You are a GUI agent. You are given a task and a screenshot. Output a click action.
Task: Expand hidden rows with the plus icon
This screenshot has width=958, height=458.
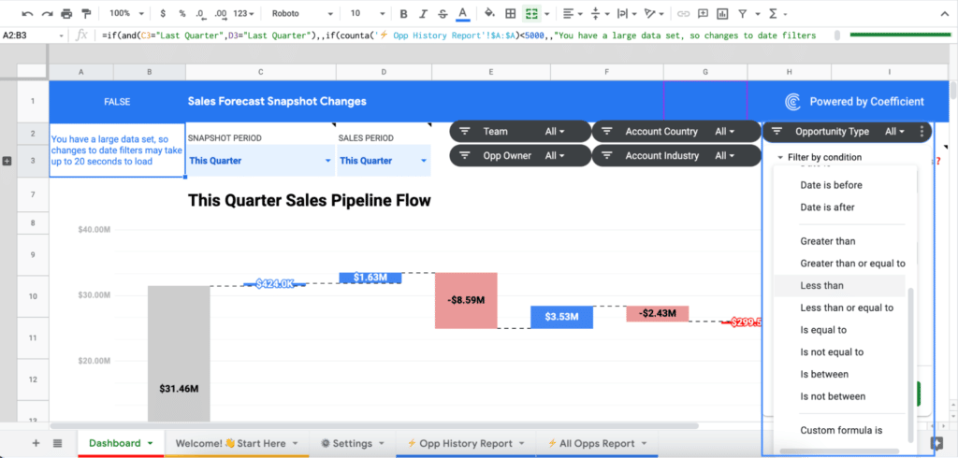coord(7,161)
